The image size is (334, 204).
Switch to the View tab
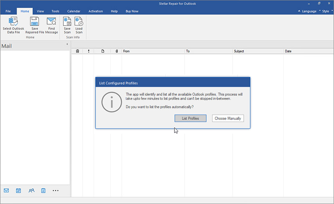pyautogui.click(x=40, y=11)
